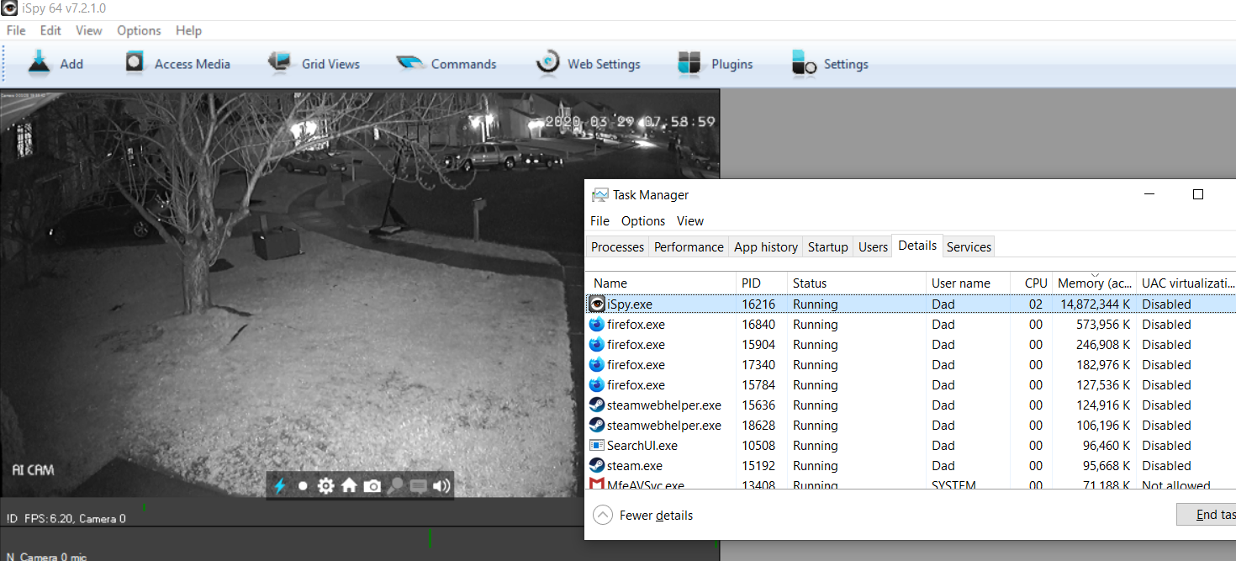Viewport: 1236px width, 561px height.
Task: Mute camera audio via the speaker icon
Action: [x=440, y=485]
